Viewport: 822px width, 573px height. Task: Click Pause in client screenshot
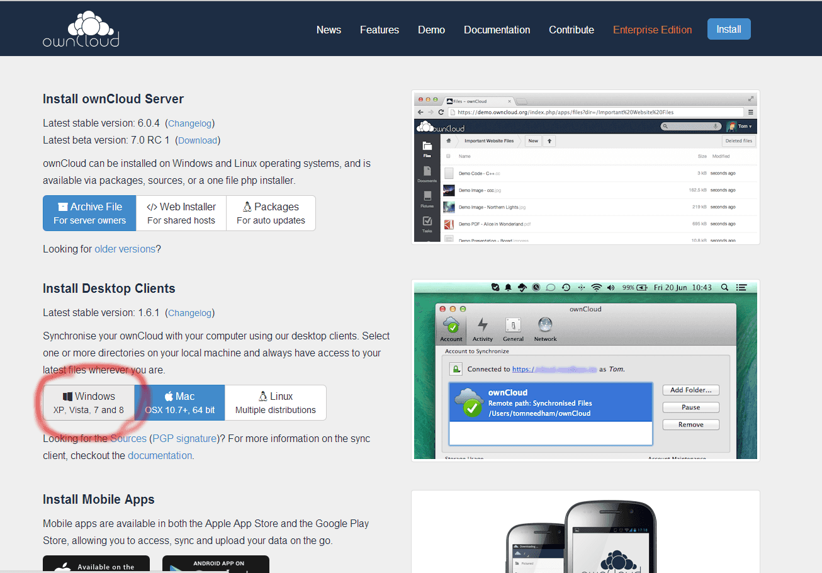(x=691, y=407)
